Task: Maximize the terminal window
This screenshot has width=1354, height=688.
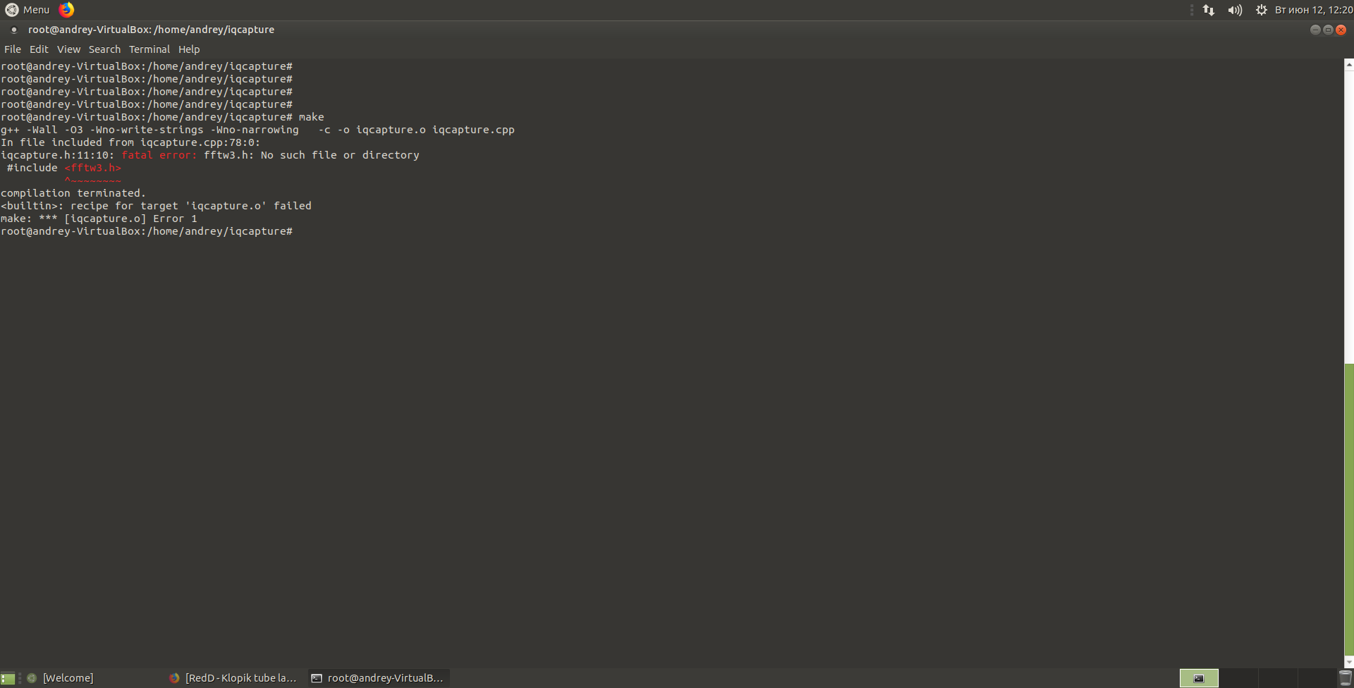Action: coord(1328,30)
